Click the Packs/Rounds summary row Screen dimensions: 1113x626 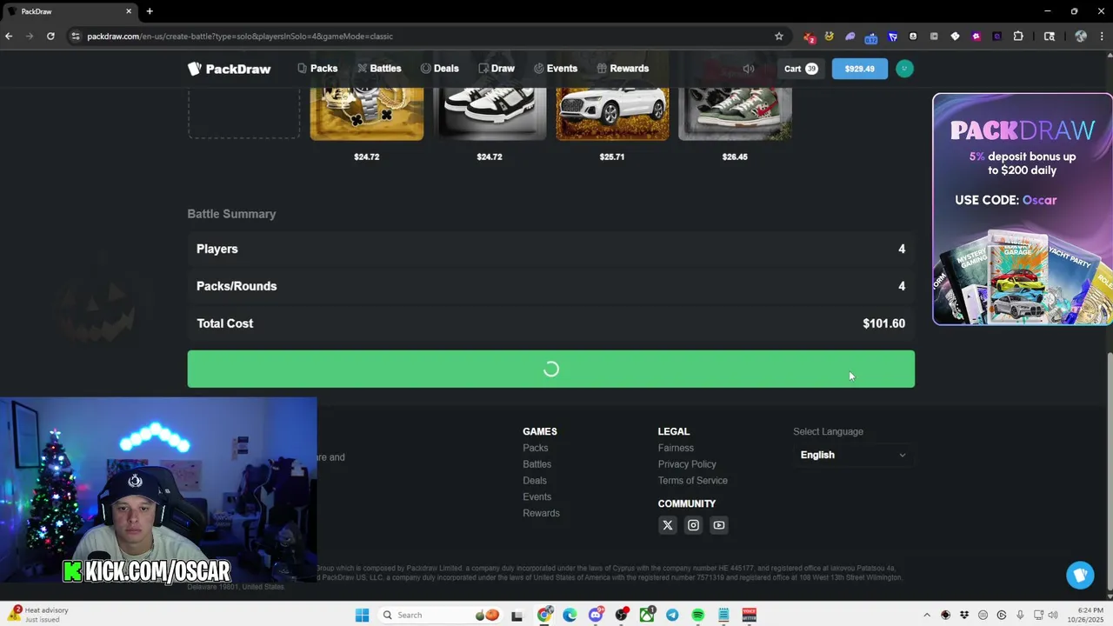point(550,286)
